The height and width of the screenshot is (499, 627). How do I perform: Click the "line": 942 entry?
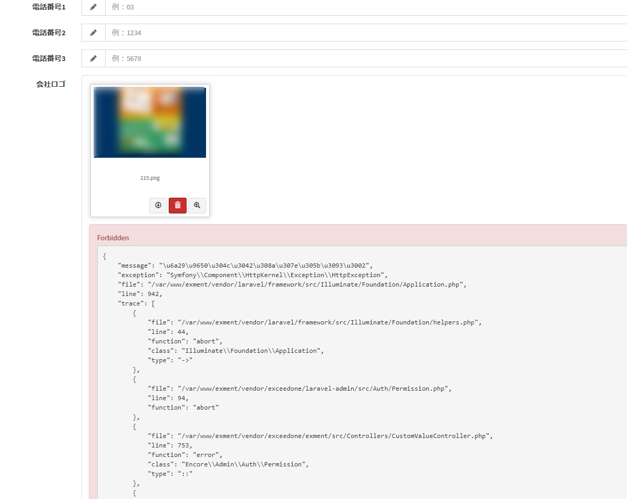(x=140, y=294)
